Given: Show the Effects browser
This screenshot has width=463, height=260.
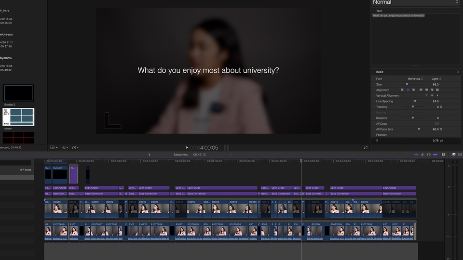Looking at the screenshot, I should pyautogui.click(x=453, y=155).
